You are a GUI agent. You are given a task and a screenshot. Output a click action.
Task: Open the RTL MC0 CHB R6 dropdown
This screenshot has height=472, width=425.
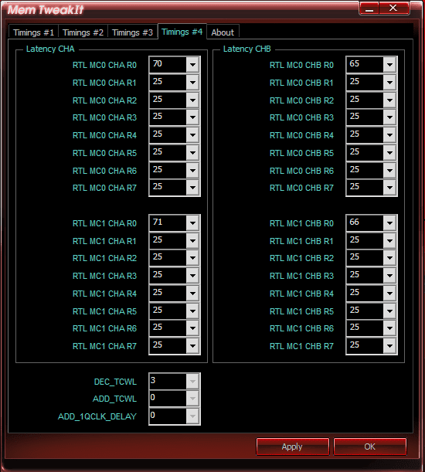coord(389,171)
